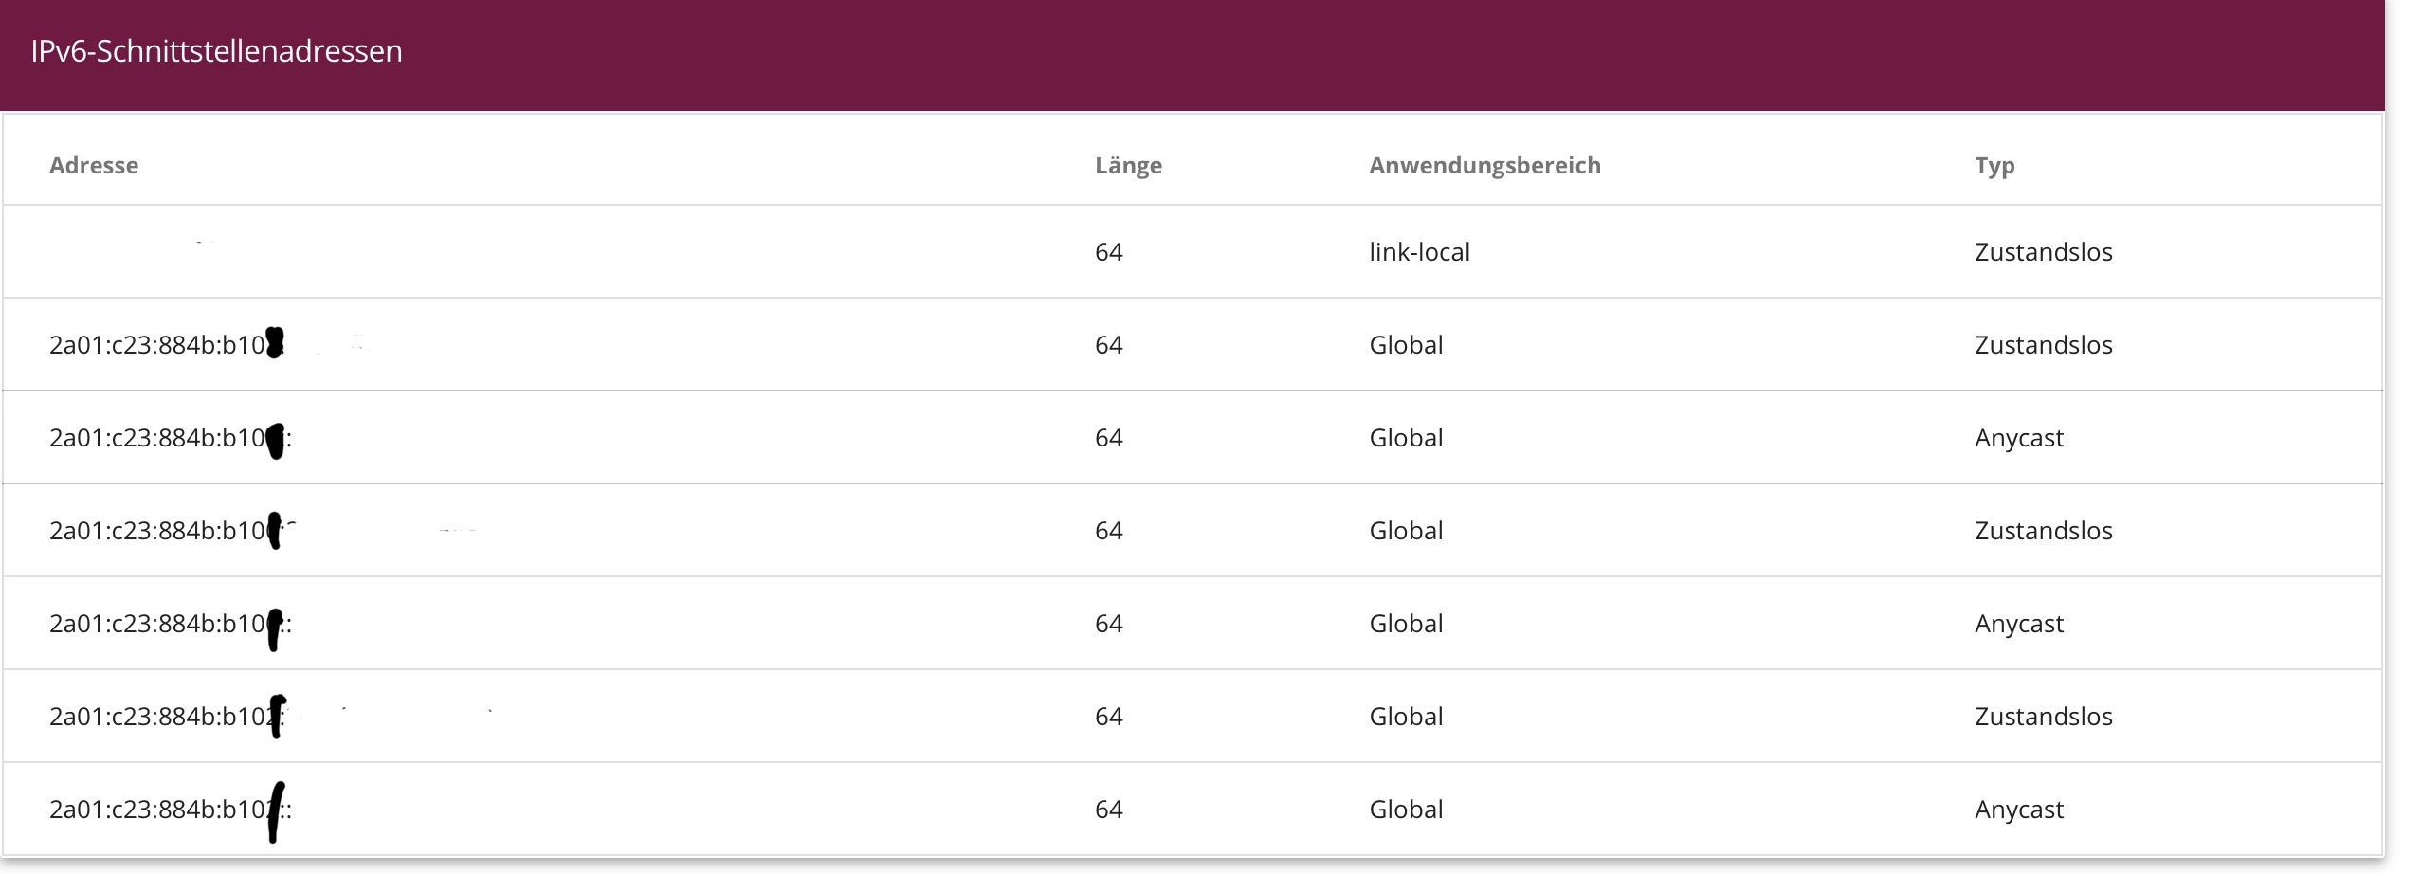Click the Typ column header
This screenshot has width=2422, height=874.
1994,166
